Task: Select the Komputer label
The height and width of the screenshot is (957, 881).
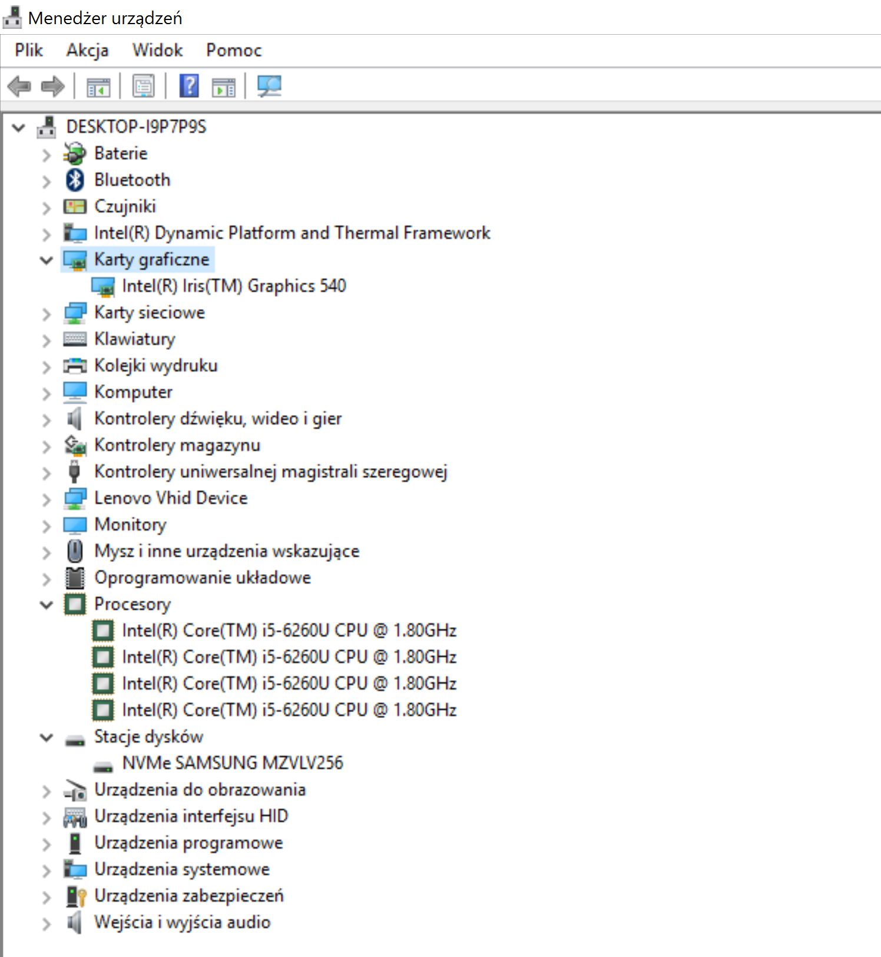Action: (x=133, y=392)
